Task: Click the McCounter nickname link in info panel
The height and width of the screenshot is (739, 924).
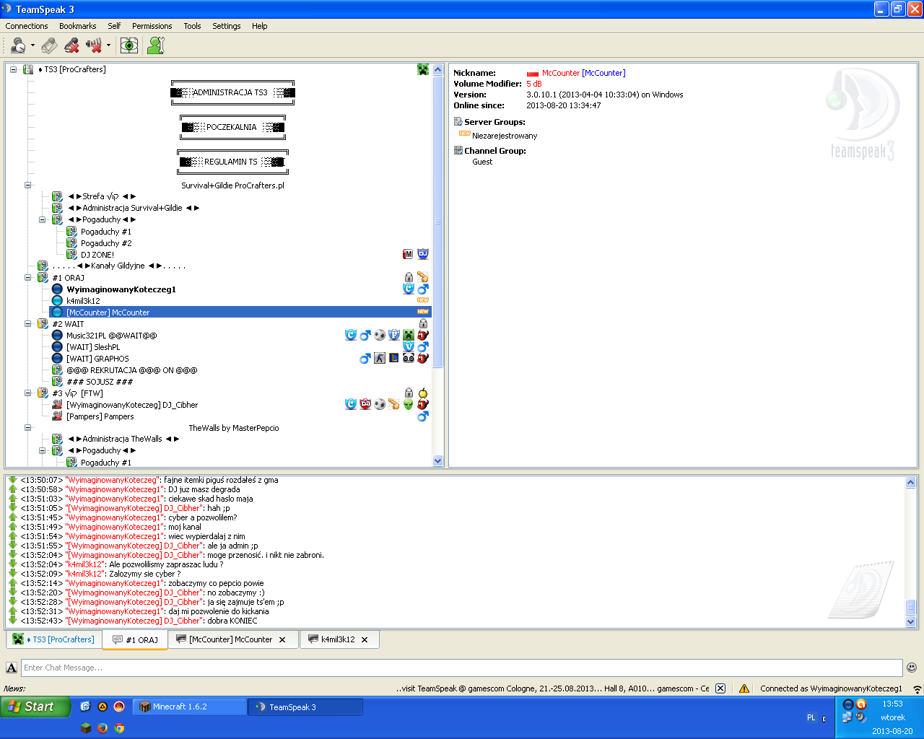Action: (x=584, y=73)
